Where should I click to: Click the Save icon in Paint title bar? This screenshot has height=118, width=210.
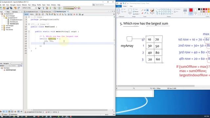(x=121, y=3)
